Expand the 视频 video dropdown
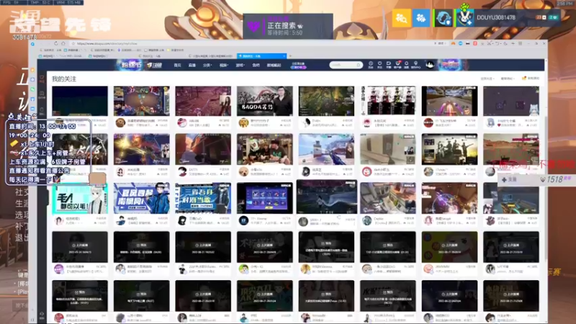 223,65
